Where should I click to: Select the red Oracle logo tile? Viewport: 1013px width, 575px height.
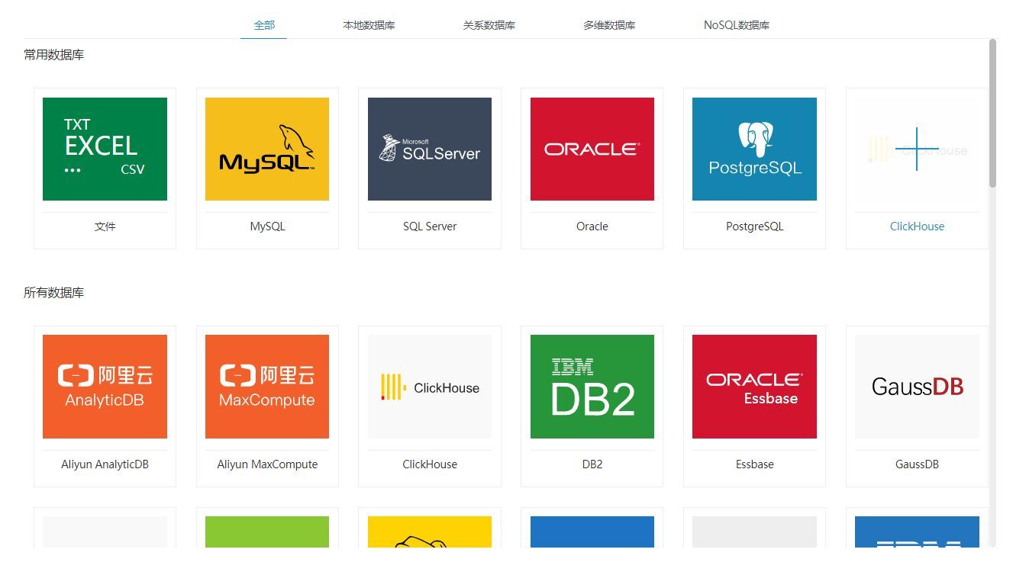coord(592,149)
